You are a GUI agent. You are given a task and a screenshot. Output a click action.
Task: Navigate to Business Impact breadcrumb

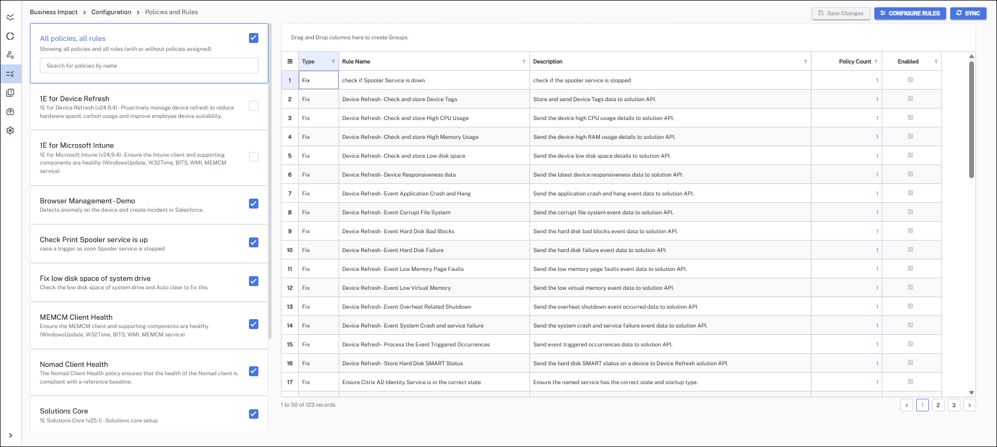(x=53, y=12)
